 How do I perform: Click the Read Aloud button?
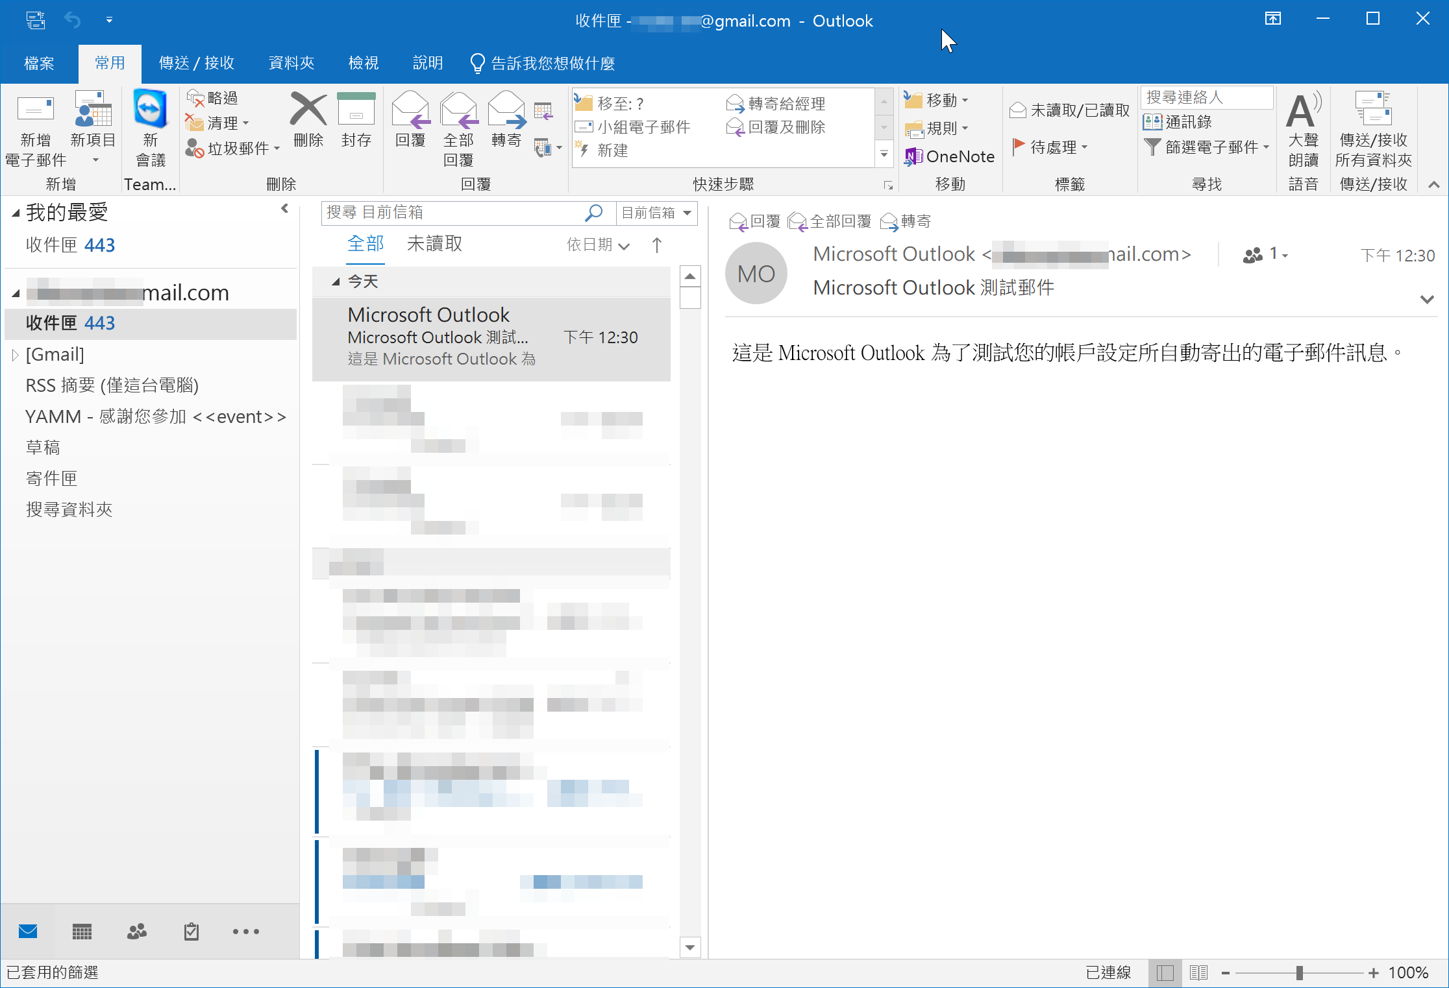point(1303,130)
